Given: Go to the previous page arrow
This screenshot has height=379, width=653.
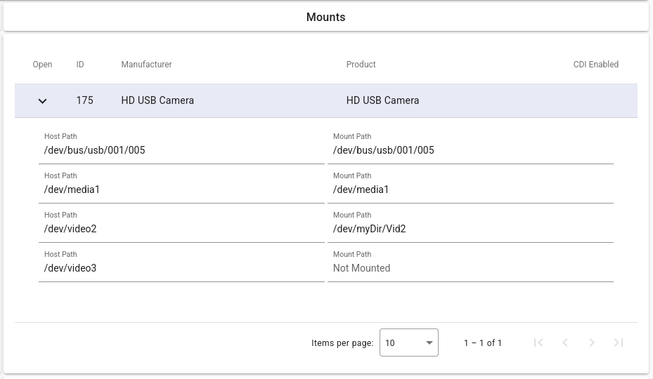Looking at the screenshot, I should point(564,343).
